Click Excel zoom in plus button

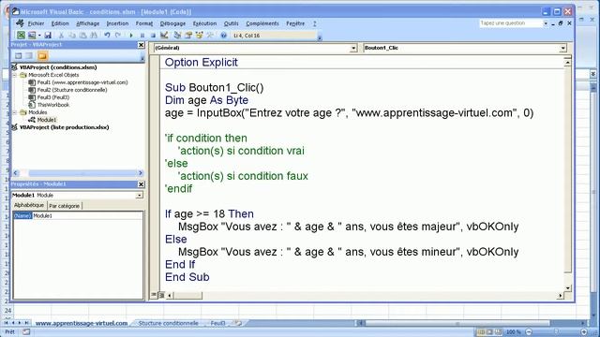click(584, 331)
